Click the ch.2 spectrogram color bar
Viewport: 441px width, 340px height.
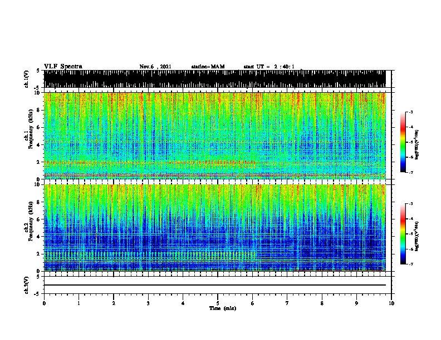(403, 234)
